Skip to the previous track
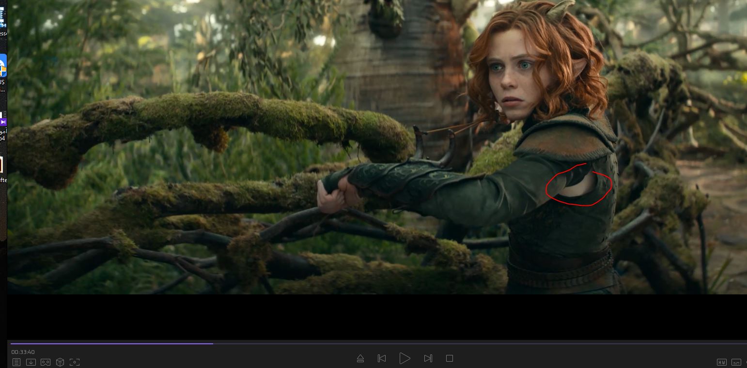This screenshot has width=747, height=368. coord(382,358)
